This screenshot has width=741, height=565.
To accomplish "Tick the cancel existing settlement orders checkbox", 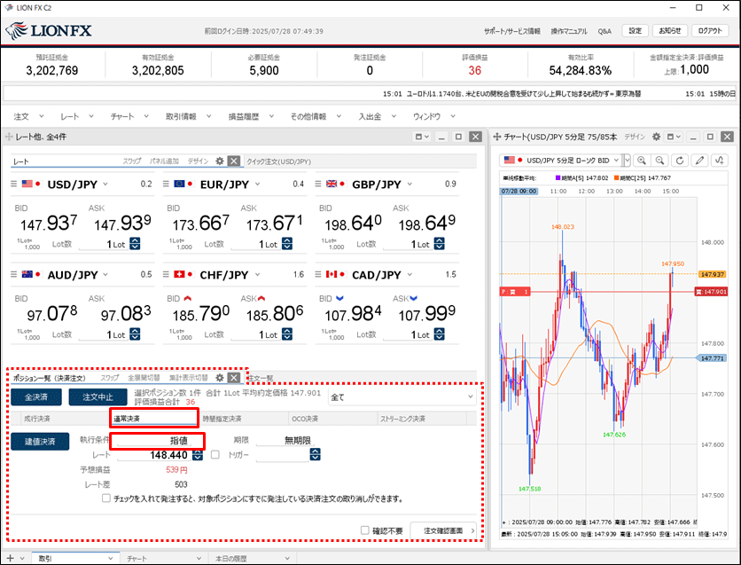I will pyautogui.click(x=106, y=498).
